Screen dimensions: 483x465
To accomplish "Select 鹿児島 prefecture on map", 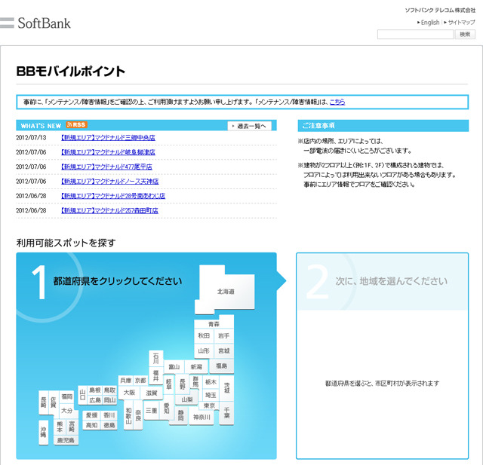I will [x=66, y=440].
